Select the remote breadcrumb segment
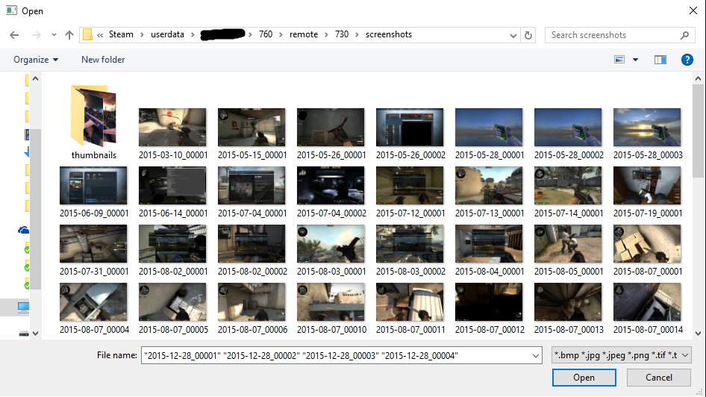This screenshot has width=706, height=397. coord(304,34)
